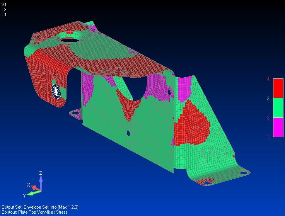Click the red legend color block
The width and height of the screenshot is (285, 216).
[x=278, y=88]
